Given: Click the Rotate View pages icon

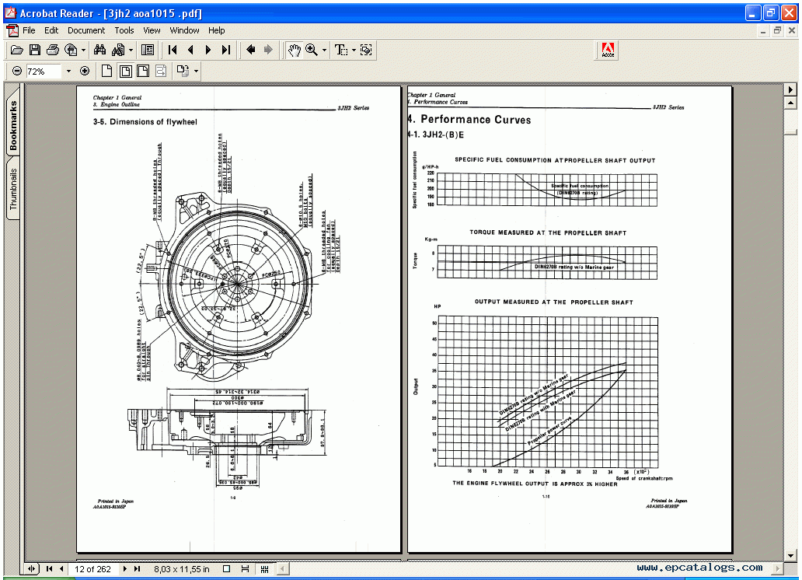Looking at the screenshot, I should pyautogui.click(x=183, y=72).
